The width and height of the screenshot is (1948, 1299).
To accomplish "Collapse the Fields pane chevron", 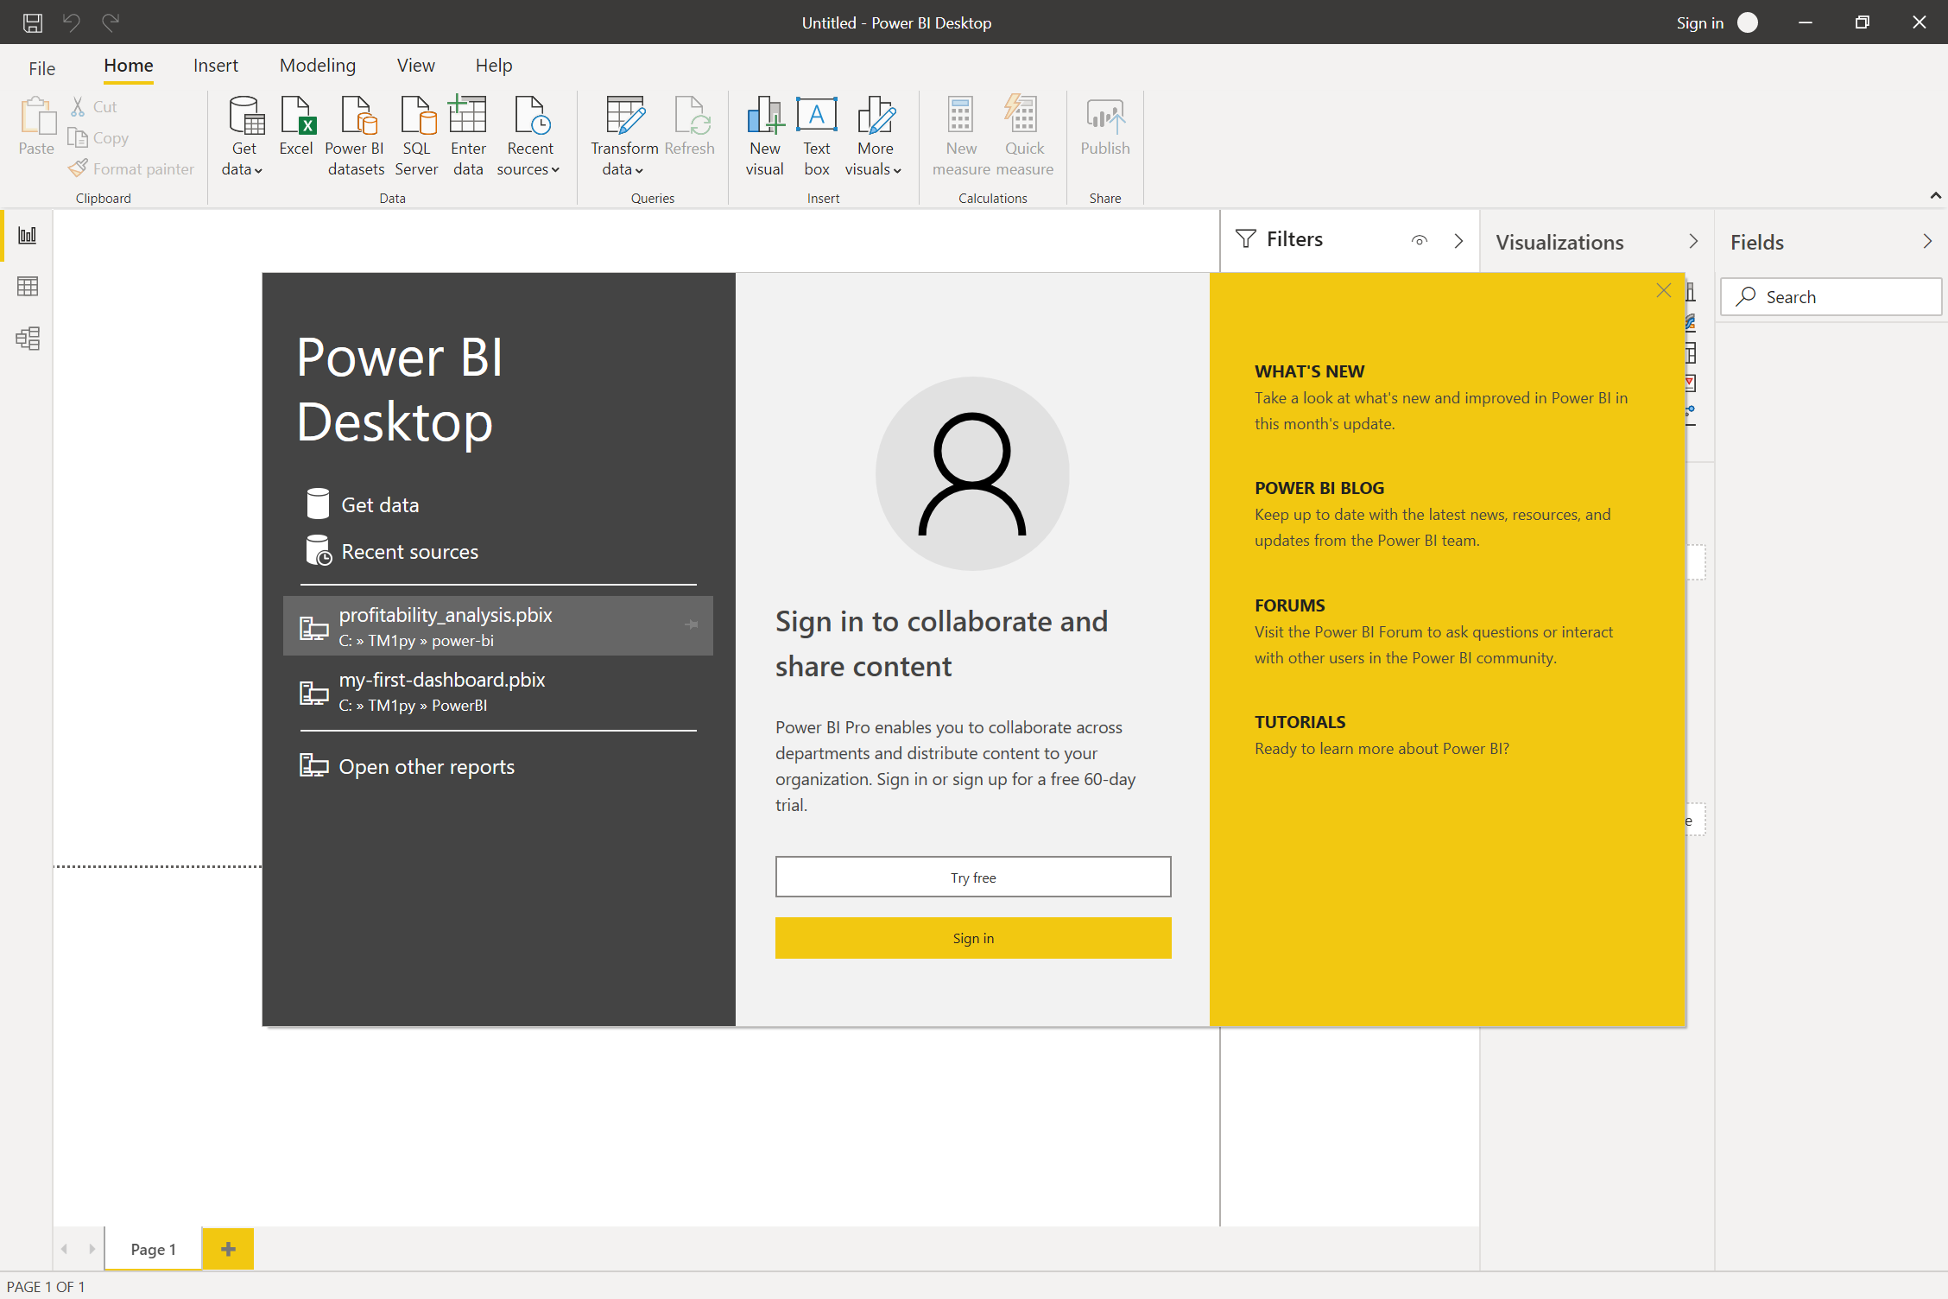I will pyautogui.click(x=1926, y=242).
